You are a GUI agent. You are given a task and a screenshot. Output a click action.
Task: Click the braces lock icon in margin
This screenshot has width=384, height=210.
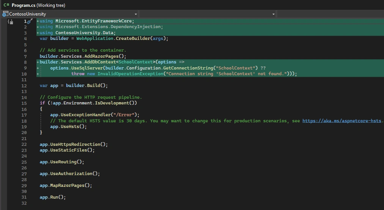pos(10,22)
